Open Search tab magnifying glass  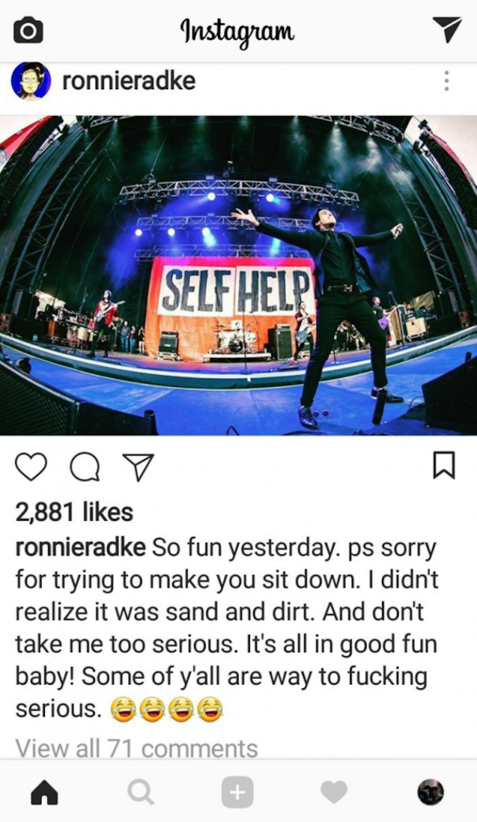tap(141, 792)
